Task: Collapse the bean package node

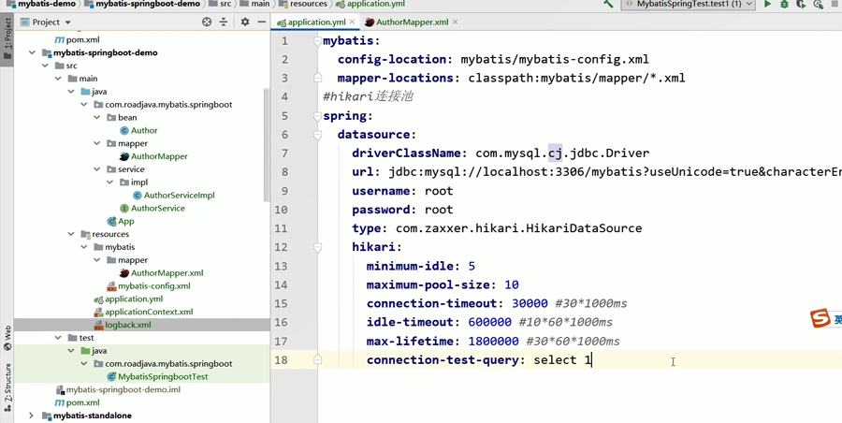Action: pyautogui.click(x=96, y=117)
